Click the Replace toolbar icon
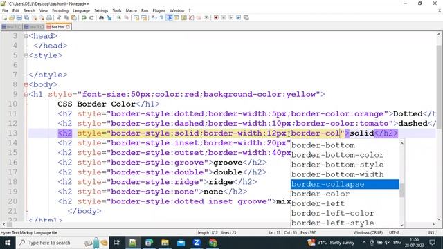 [x=109, y=17]
